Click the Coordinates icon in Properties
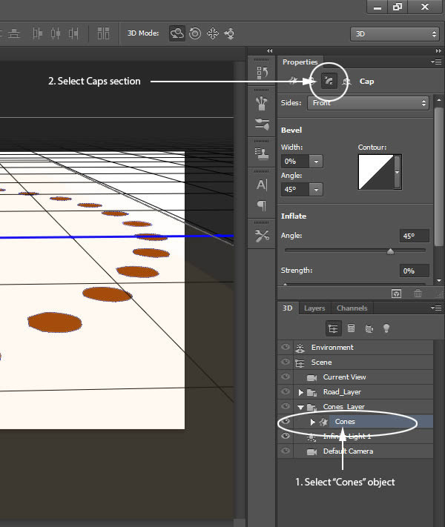This screenshot has height=527, width=445. coord(346,81)
